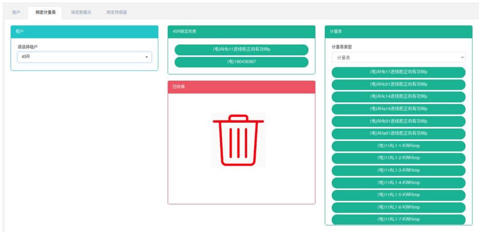
Task: Open the 绑定传感器 tab
Action: pyautogui.click(x=116, y=12)
